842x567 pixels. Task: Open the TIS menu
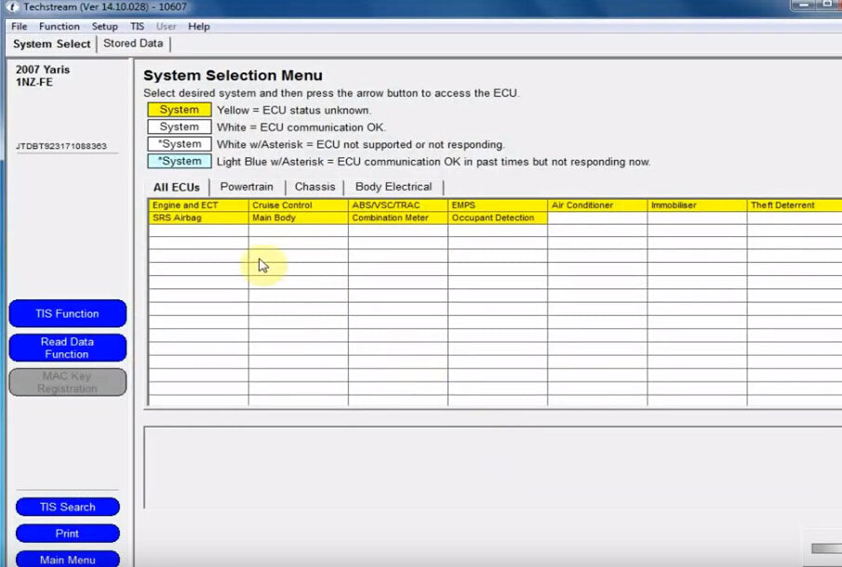click(x=137, y=26)
